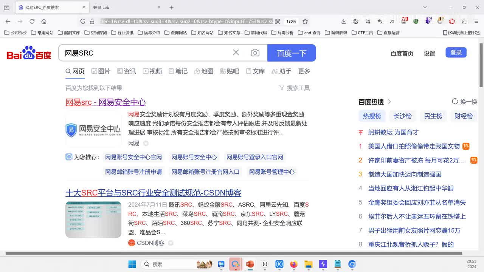
Task: Open the Firefox downloads icon
Action: [x=344, y=22]
